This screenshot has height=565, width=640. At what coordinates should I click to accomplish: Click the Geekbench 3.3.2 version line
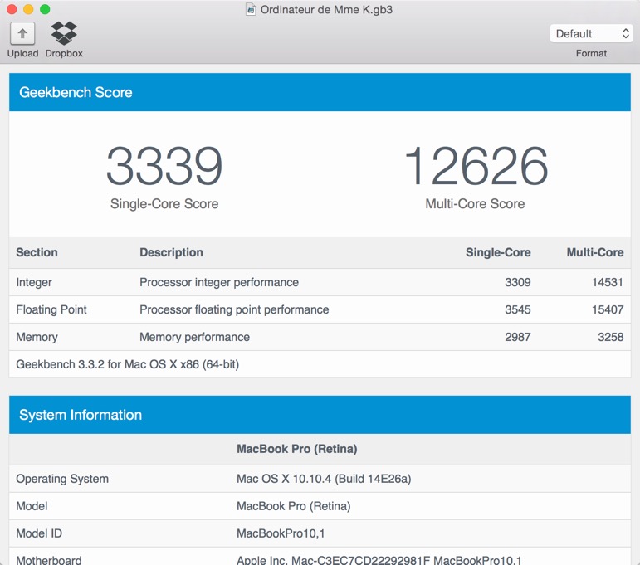click(x=127, y=364)
